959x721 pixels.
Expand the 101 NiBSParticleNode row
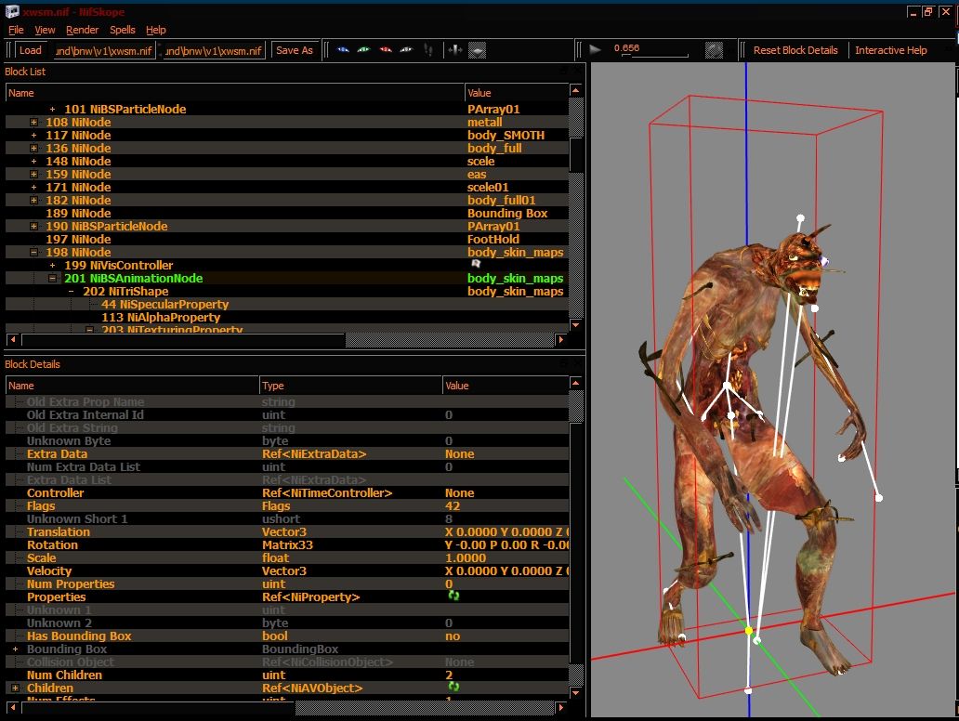(53, 110)
